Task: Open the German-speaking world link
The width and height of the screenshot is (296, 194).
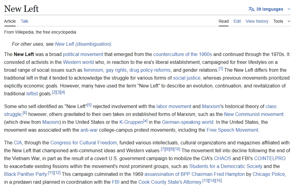Action: click(x=188, y=122)
